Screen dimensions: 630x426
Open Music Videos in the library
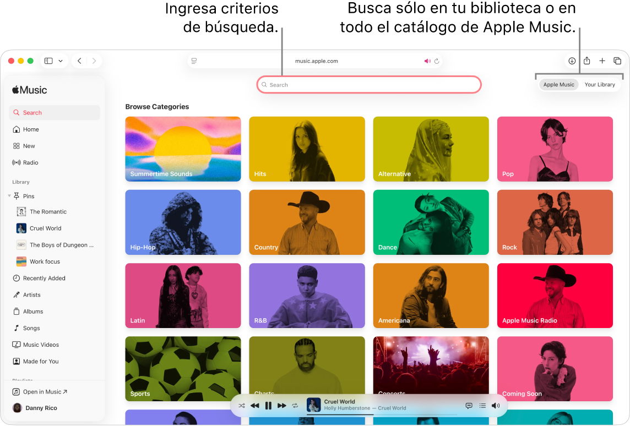54,345
